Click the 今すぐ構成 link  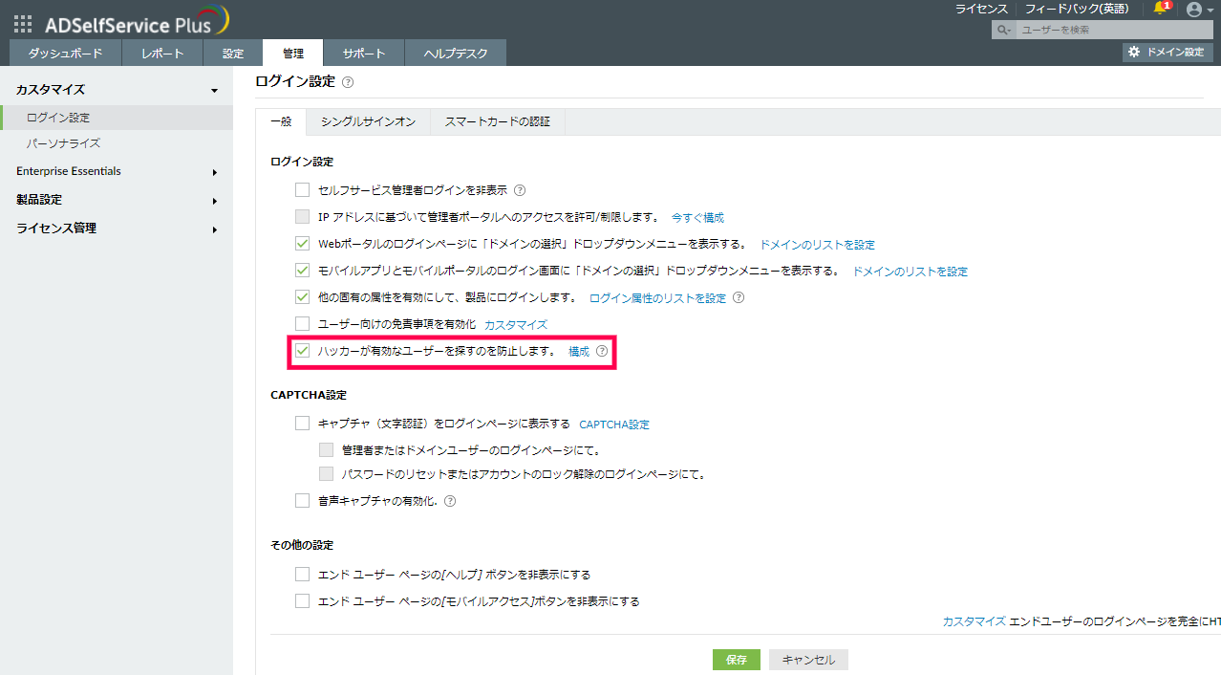(697, 217)
